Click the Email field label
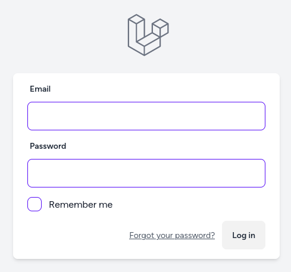The height and width of the screenshot is (272, 291). click(x=40, y=89)
